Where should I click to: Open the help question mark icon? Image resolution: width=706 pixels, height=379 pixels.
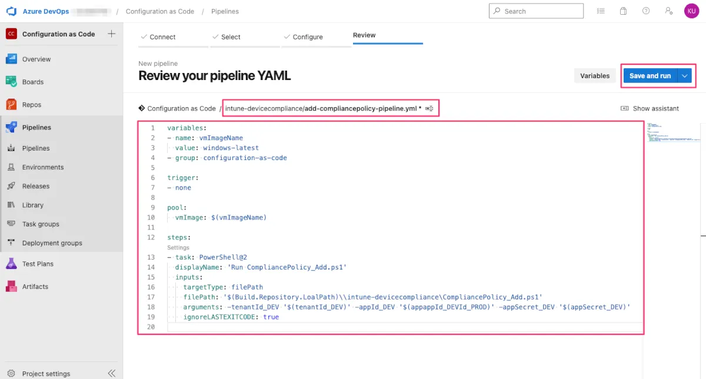[646, 11]
